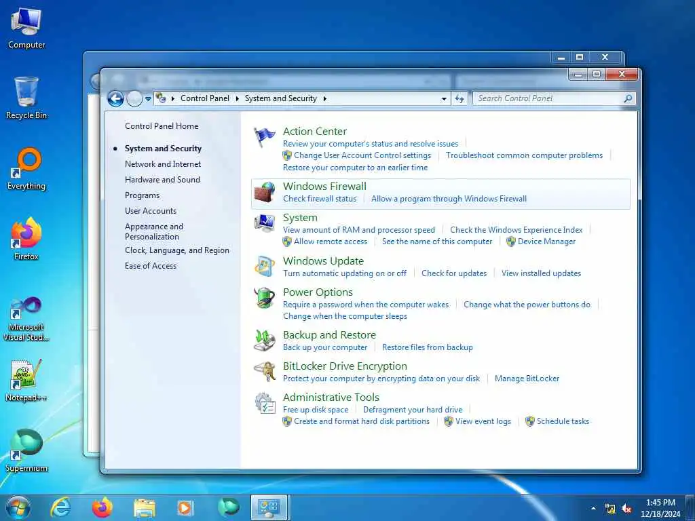The width and height of the screenshot is (695, 521).
Task: Click View installed updates link
Action: click(x=541, y=273)
